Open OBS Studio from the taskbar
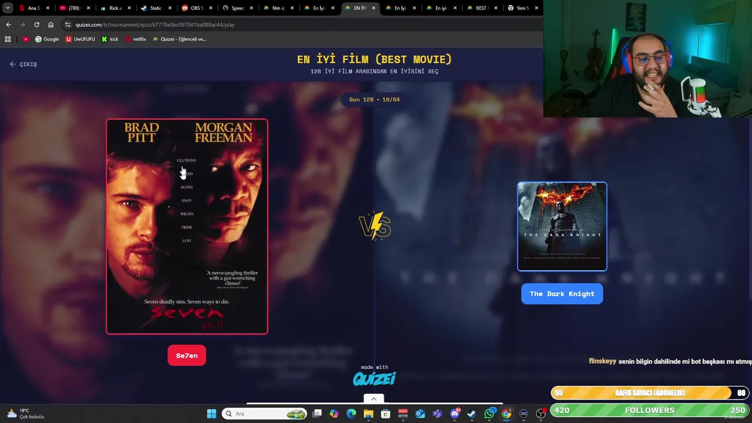The width and height of the screenshot is (752, 423). [541, 414]
